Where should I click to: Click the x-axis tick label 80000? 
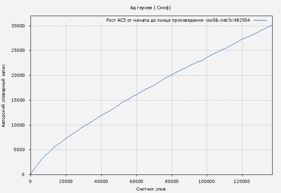(172, 182)
